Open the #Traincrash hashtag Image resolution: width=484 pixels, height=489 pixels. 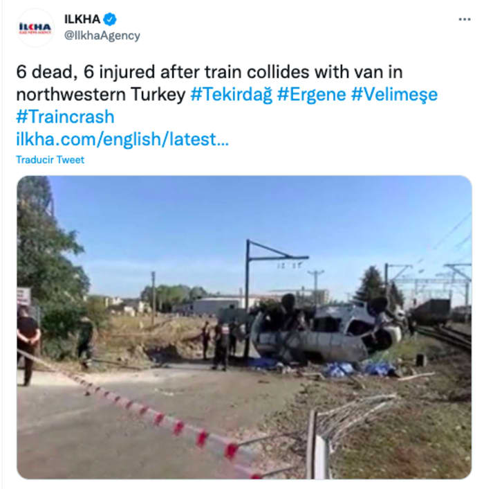click(x=66, y=116)
